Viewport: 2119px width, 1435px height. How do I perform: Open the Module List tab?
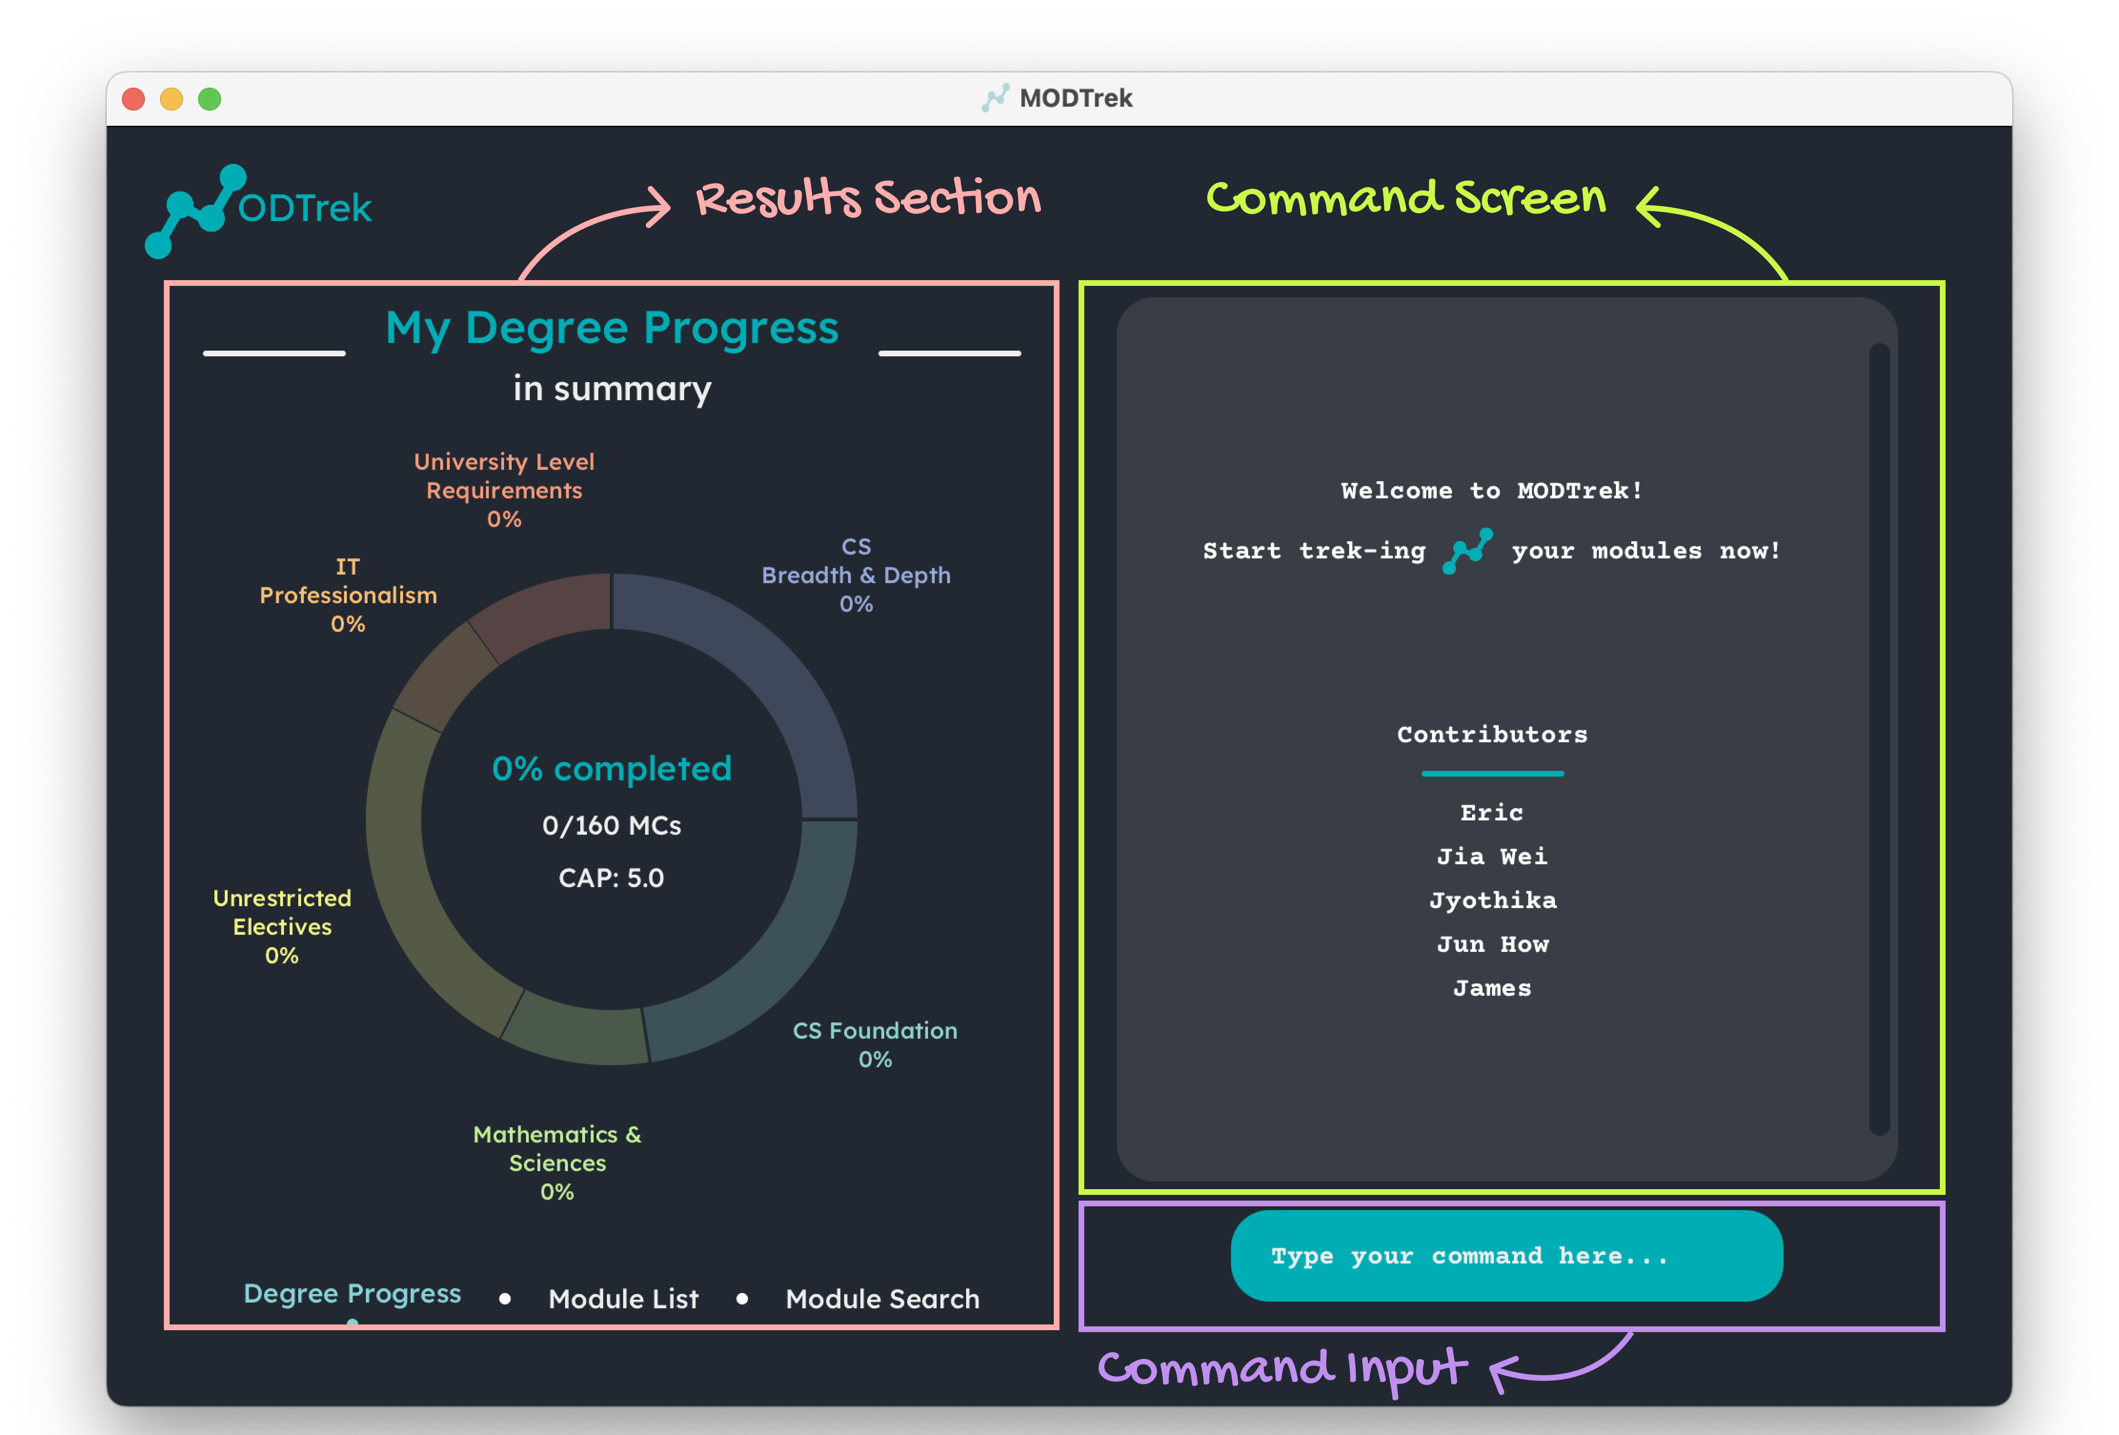click(x=624, y=1298)
